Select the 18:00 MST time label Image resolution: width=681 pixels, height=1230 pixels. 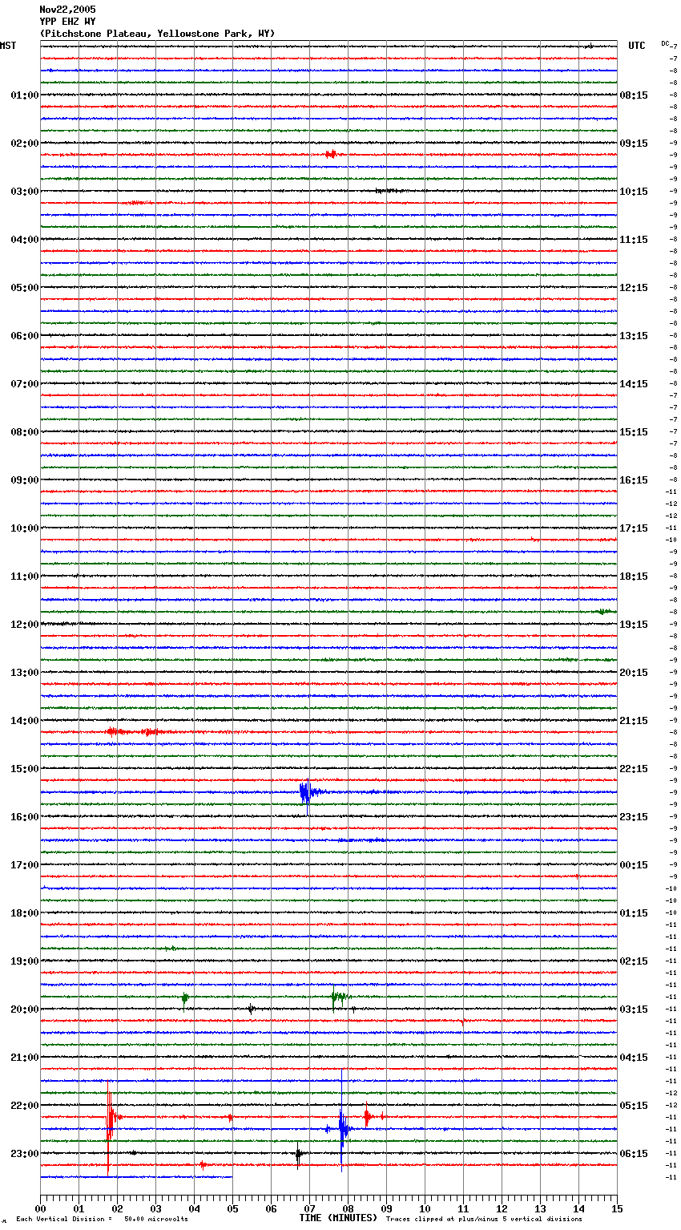click(x=25, y=913)
